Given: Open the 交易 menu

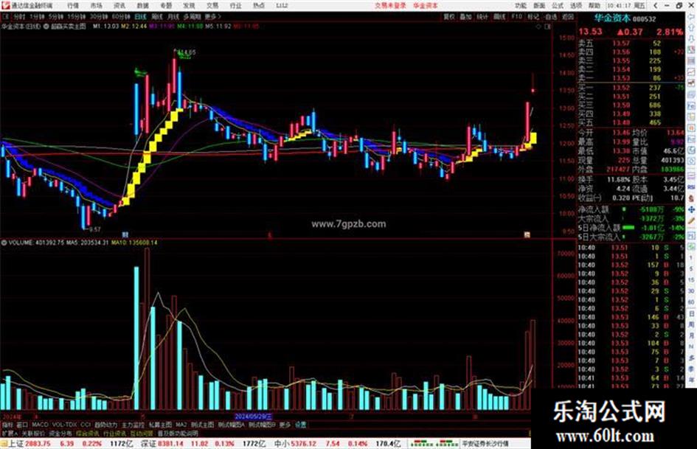Looking at the screenshot, I should [212, 6].
